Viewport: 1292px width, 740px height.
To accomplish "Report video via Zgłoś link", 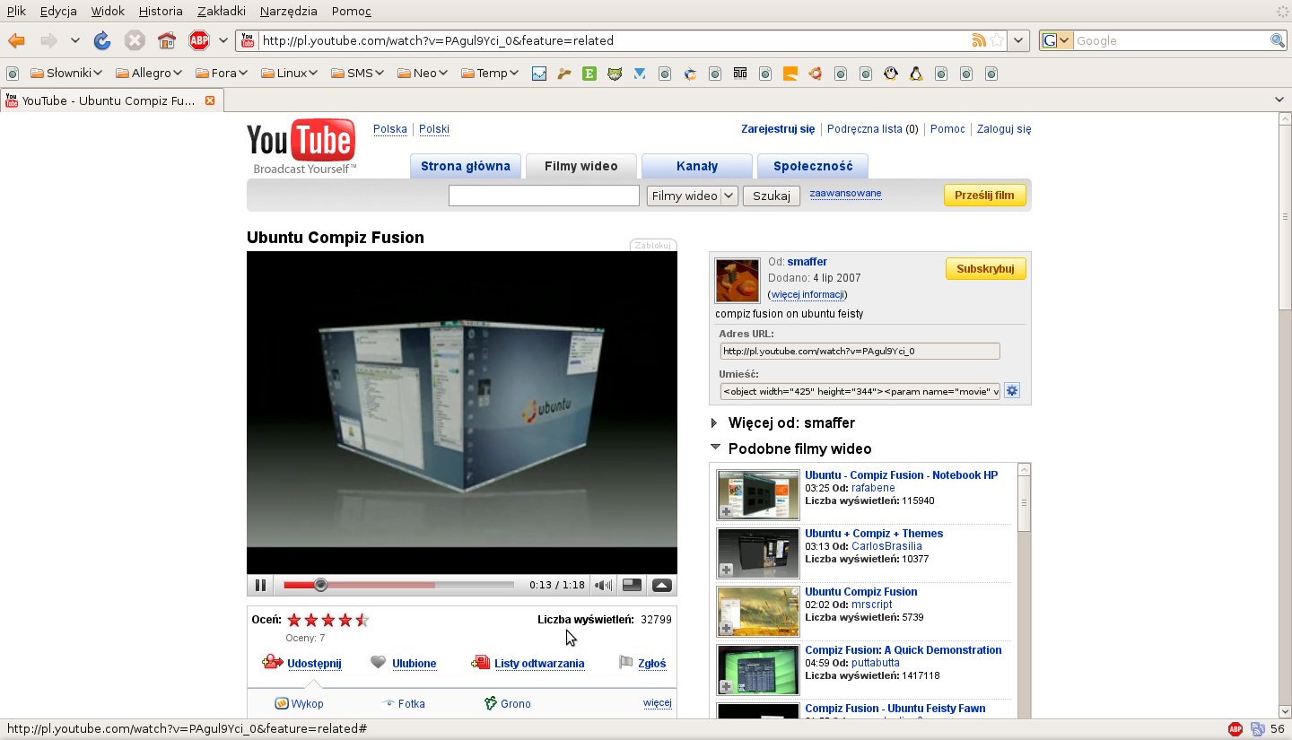I will pos(651,664).
